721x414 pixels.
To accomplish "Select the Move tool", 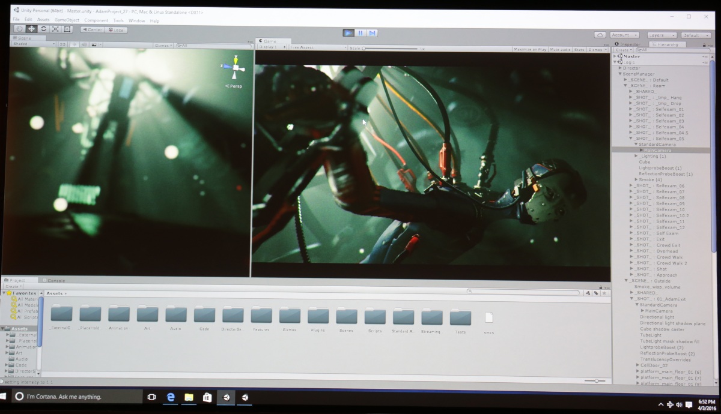I will point(31,29).
